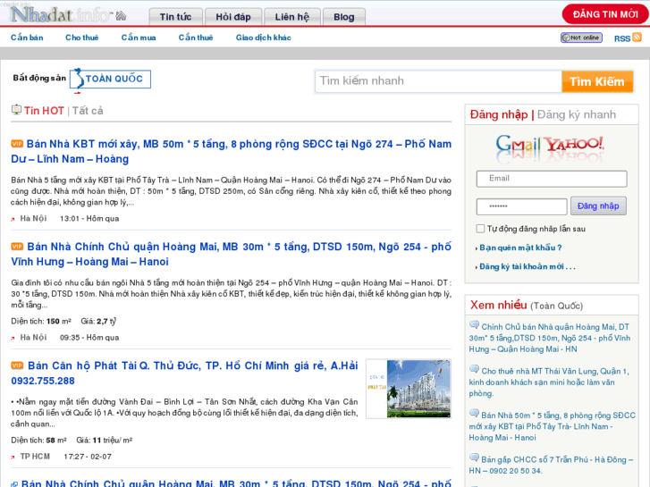Focus the Email input field
This screenshot has width=650, height=487.
[x=552, y=179]
